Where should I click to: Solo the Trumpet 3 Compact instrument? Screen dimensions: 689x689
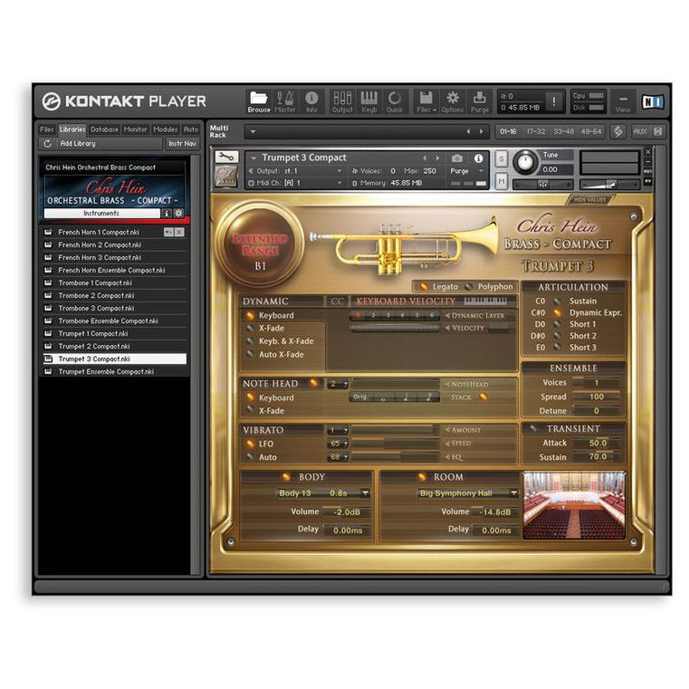(502, 159)
